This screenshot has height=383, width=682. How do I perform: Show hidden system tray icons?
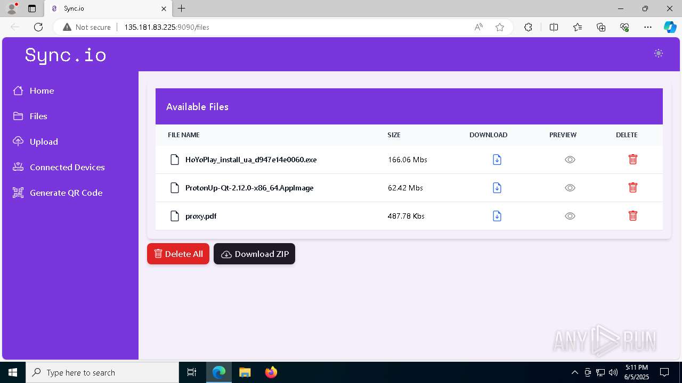(574, 372)
